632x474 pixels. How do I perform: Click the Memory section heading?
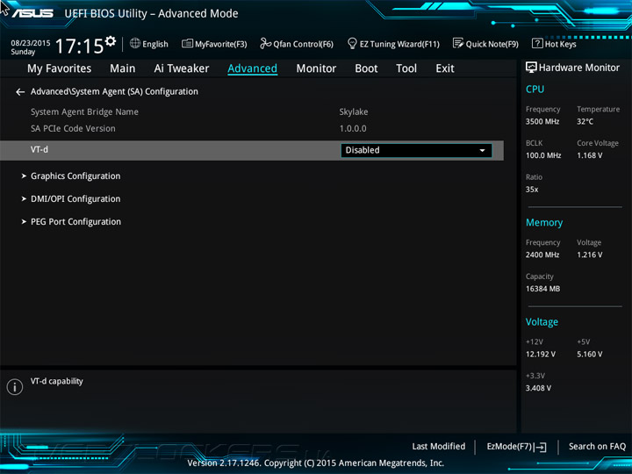(x=544, y=223)
